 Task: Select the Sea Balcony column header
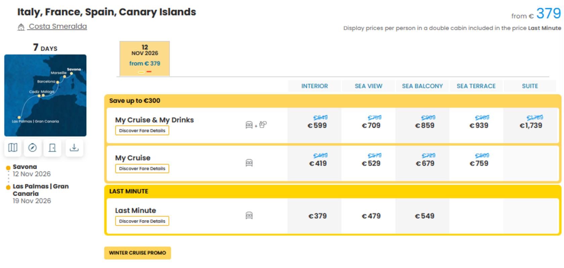coord(422,86)
